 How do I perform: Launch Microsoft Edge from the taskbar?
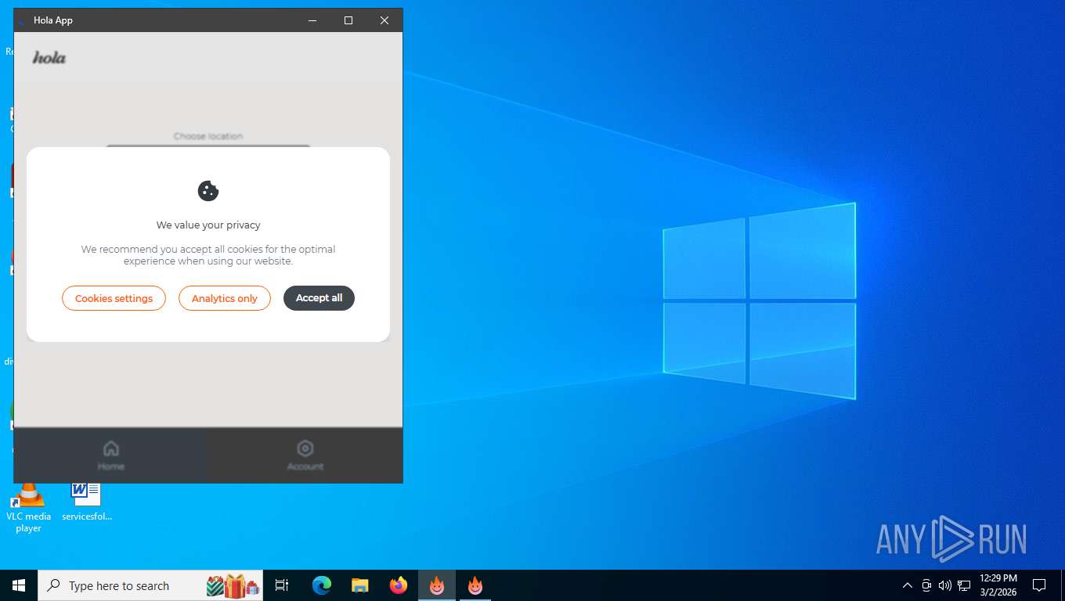322,585
